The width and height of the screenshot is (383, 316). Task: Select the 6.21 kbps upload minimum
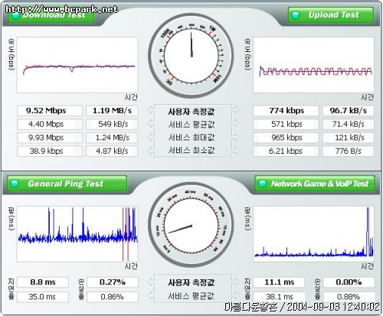point(286,151)
